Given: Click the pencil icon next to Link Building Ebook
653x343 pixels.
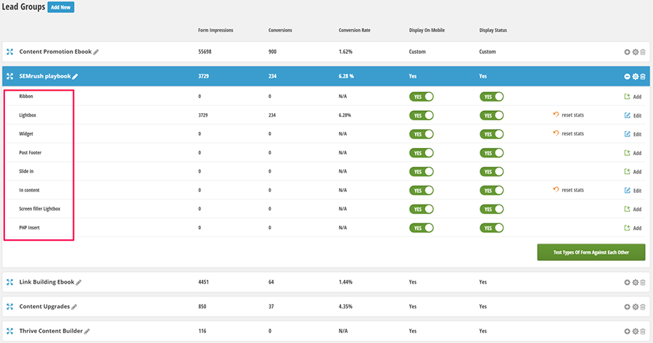Looking at the screenshot, I should (x=79, y=283).
